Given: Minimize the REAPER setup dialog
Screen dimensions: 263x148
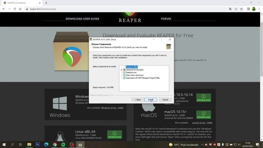Looking at the screenshot, I should pyautogui.click(x=154, y=39).
